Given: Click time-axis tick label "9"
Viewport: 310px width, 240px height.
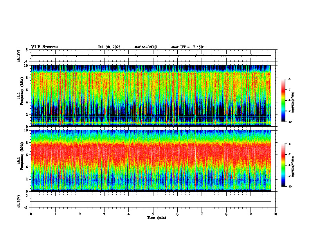Looking at the screenshot, I should click(251, 214).
